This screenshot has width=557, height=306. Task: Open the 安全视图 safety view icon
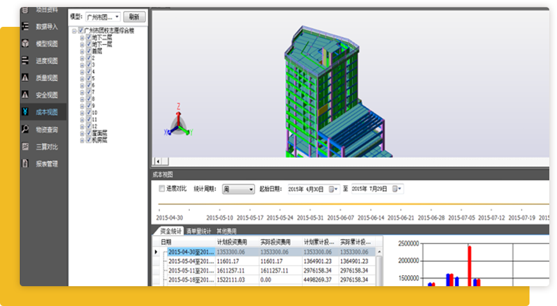(x=25, y=95)
